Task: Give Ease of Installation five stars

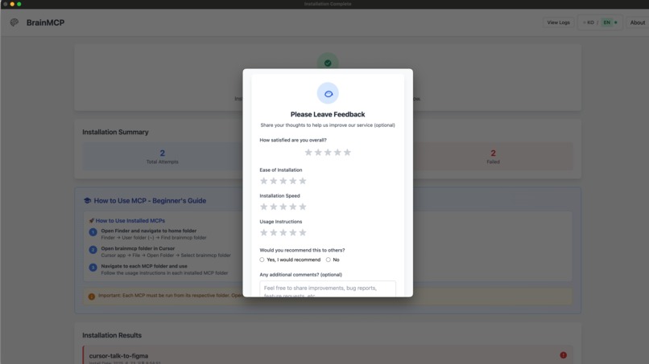Action: click(x=303, y=181)
